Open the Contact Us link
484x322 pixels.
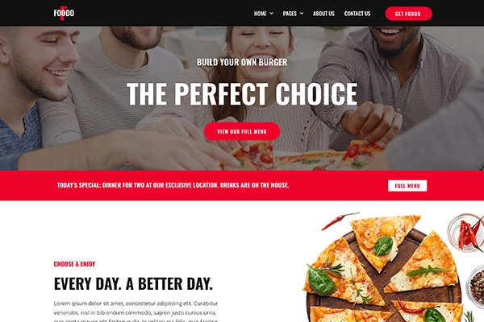[357, 14]
